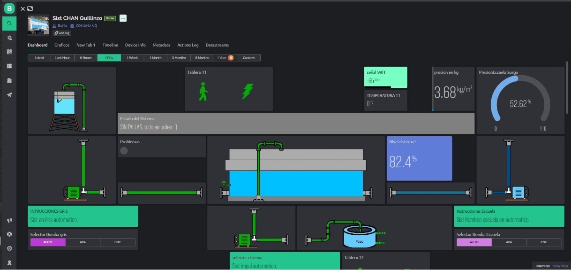Switch to the Graficos tab
Screen dimensions: 571x270
pyautogui.click(x=62, y=45)
